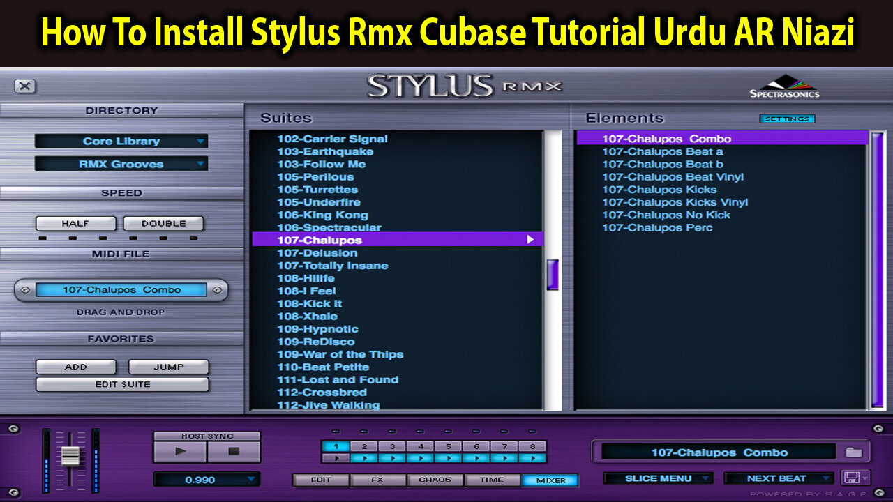Open the NEXT BEAT dropdown
This screenshot has height=502, width=893.
pos(779,478)
